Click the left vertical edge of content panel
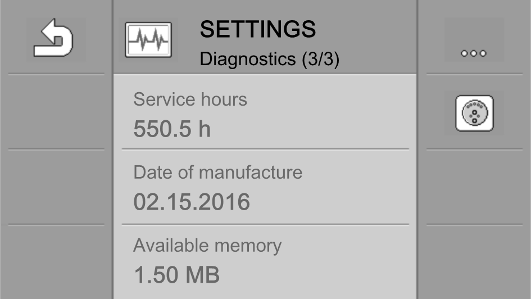 (x=114, y=185)
